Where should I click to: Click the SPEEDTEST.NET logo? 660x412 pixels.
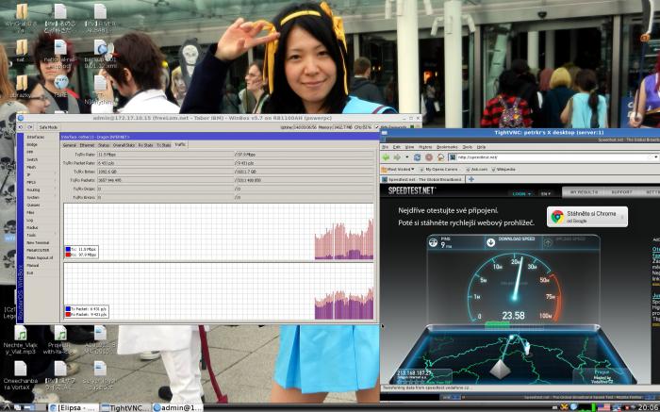[412, 190]
